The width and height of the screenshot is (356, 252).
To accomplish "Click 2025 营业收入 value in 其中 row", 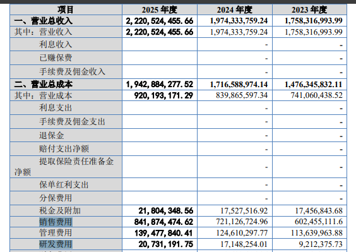I will pyautogui.click(x=160, y=32).
